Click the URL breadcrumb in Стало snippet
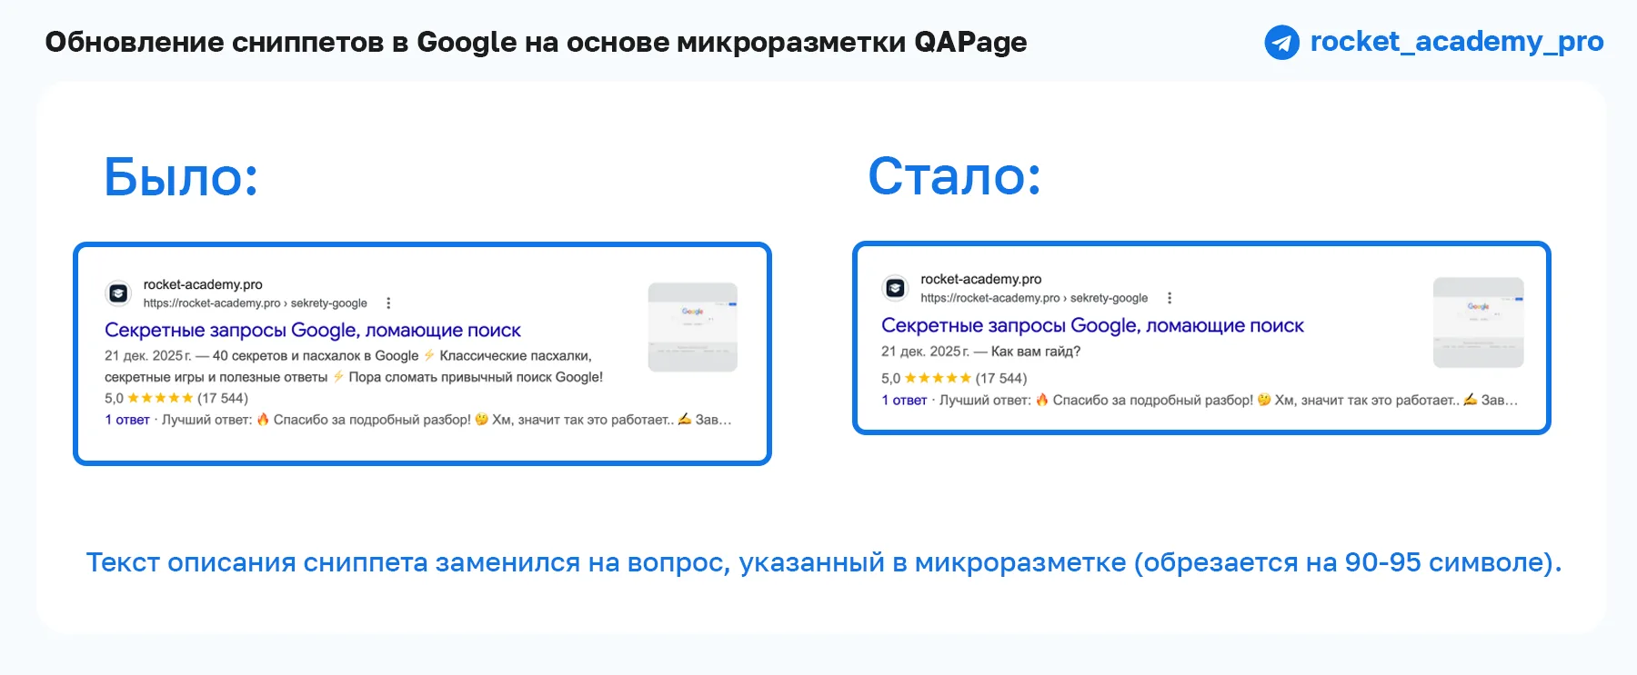The height and width of the screenshot is (675, 1637). (x=1034, y=298)
